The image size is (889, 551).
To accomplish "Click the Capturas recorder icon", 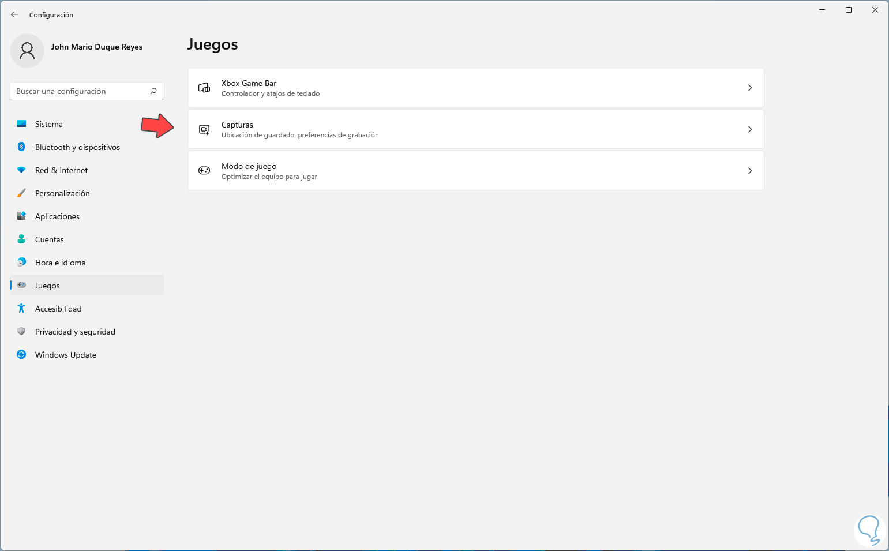I will pos(204,129).
